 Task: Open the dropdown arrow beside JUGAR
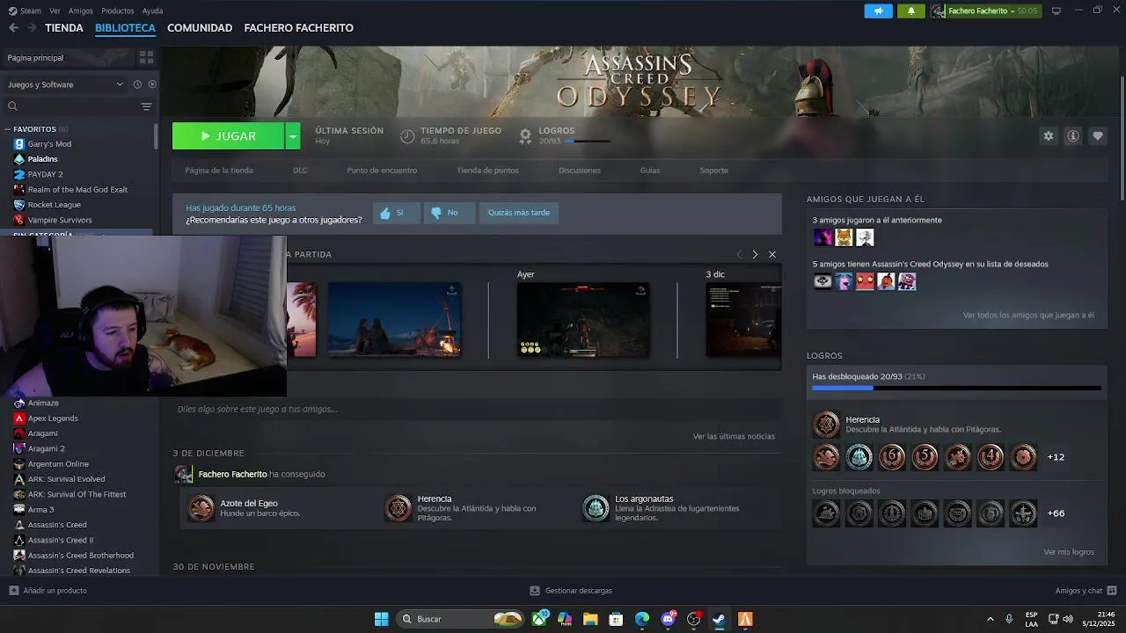coord(293,136)
